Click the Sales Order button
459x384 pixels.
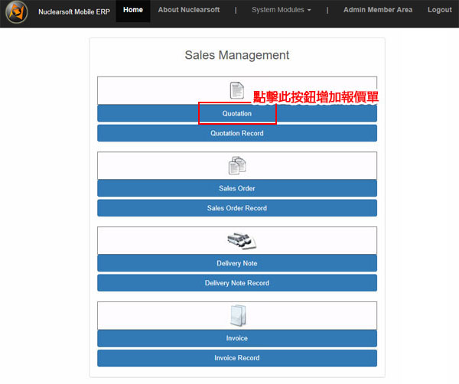[237, 188]
